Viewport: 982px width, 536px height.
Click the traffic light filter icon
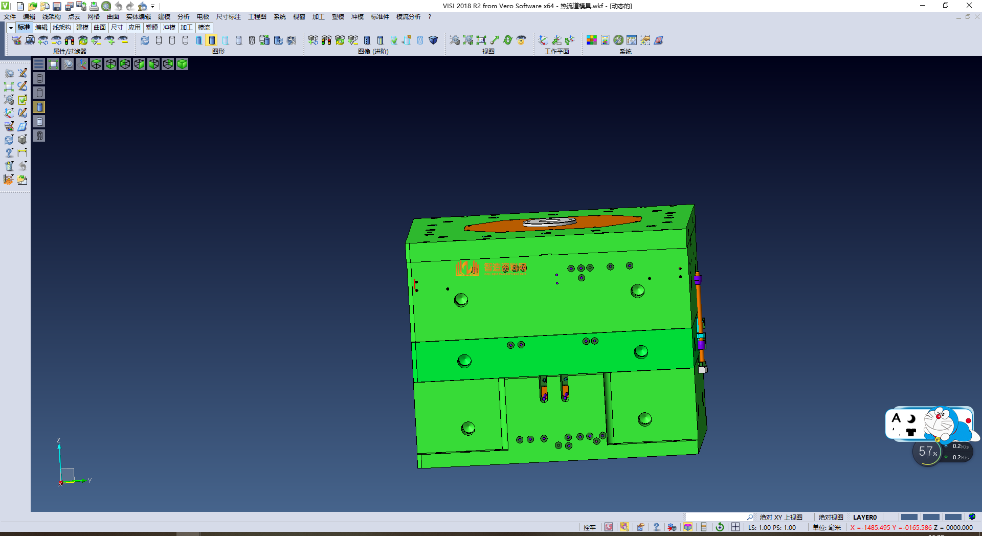[70, 40]
